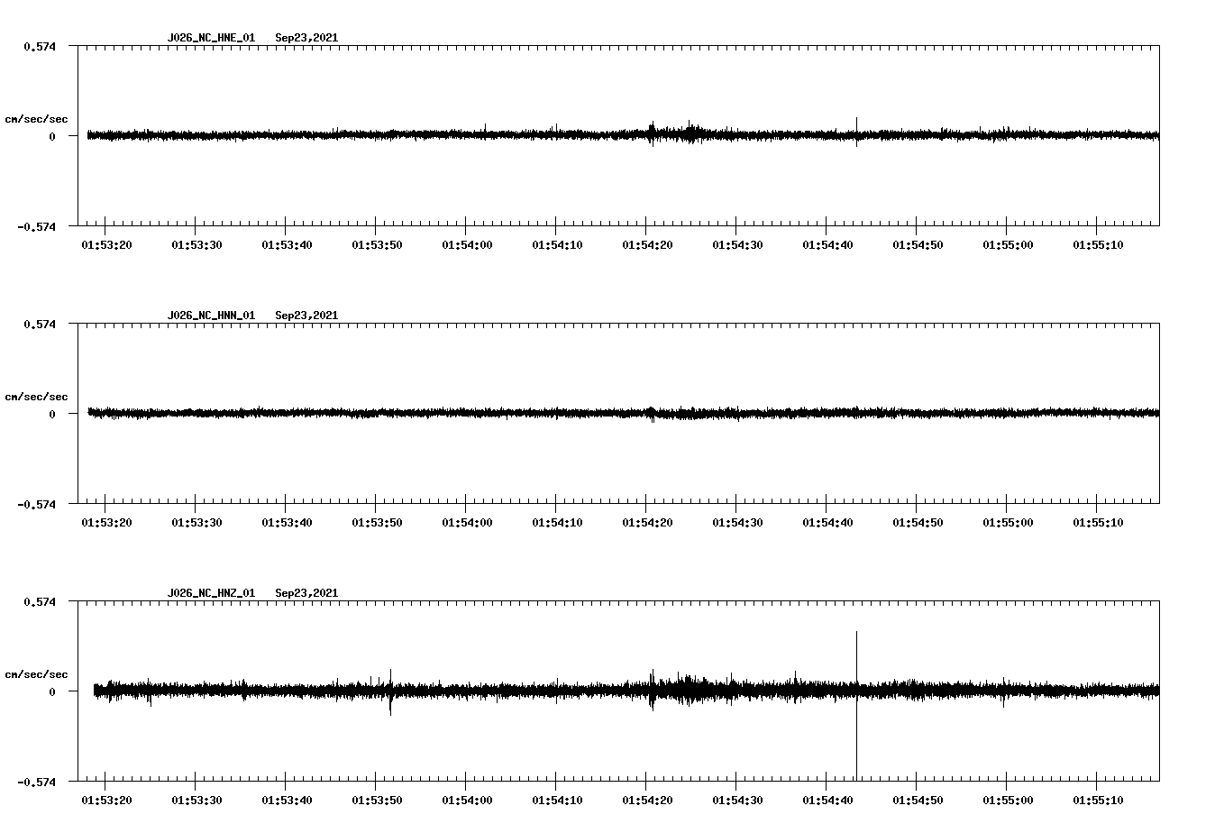Click the Sep23,2021 date on the HNZ plot
1224x833 pixels.
click(x=306, y=593)
